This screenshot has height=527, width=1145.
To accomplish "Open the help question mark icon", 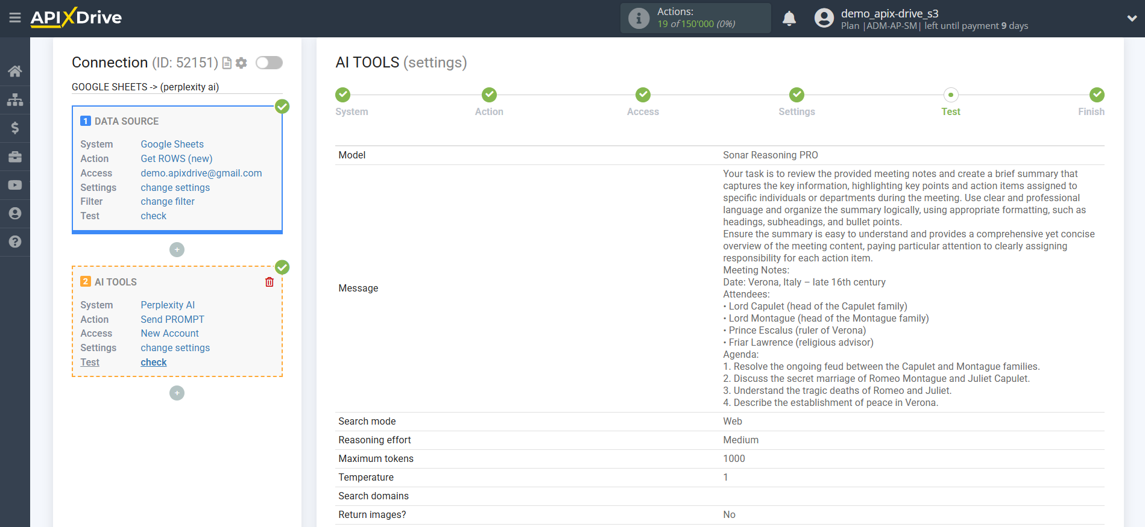I will click(15, 242).
